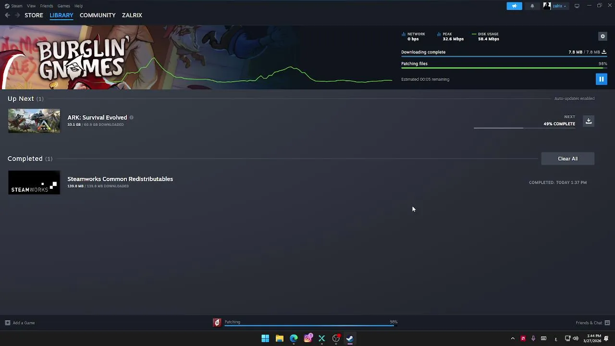Viewport: 615px width, 346px height.
Task: Open the Help menu
Action: (78, 6)
